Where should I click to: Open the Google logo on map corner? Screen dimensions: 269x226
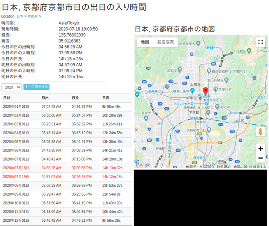(143, 165)
